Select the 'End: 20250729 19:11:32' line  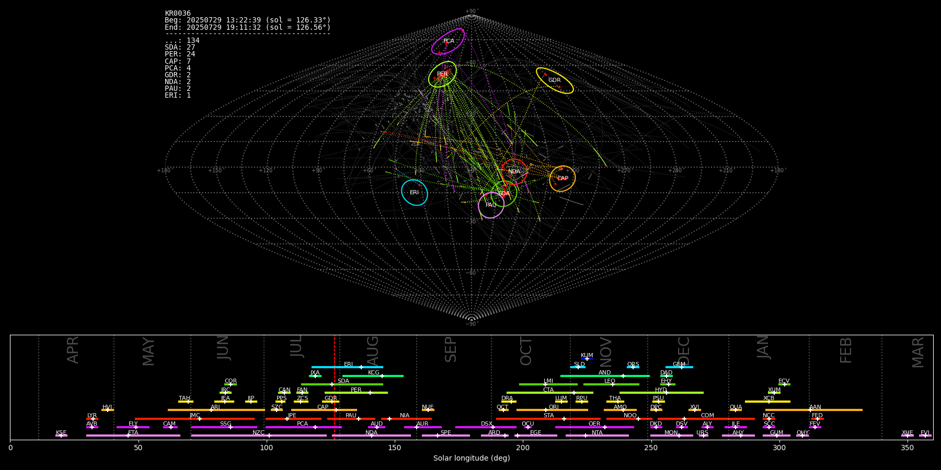point(248,27)
